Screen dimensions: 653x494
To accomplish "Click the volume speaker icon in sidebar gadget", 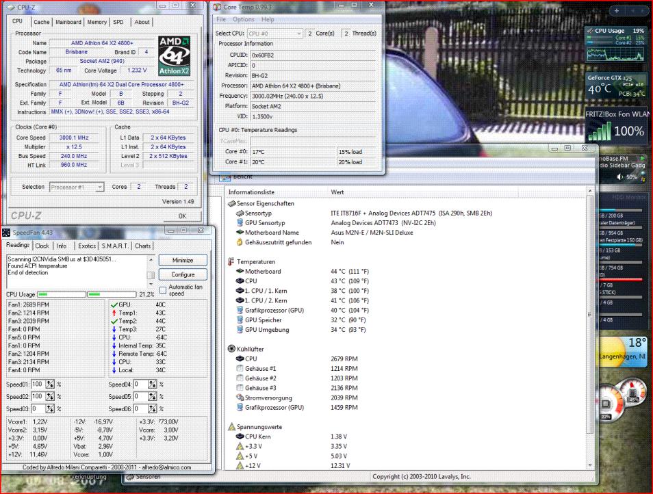I will pyautogui.click(x=620, y=177).
